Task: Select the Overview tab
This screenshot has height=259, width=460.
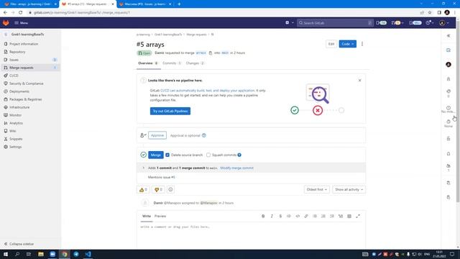Action: pos(148,63)
